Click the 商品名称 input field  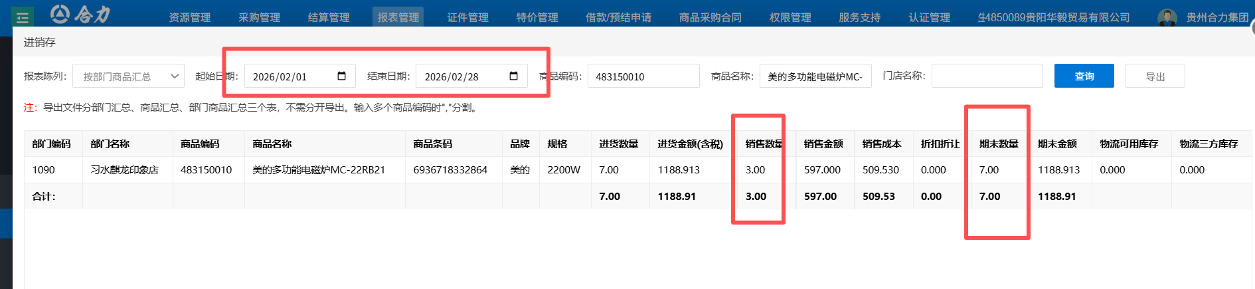tap(815, 76)
